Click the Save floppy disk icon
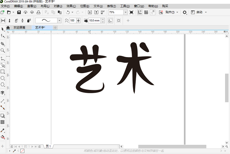 click(x=19, y=12)
